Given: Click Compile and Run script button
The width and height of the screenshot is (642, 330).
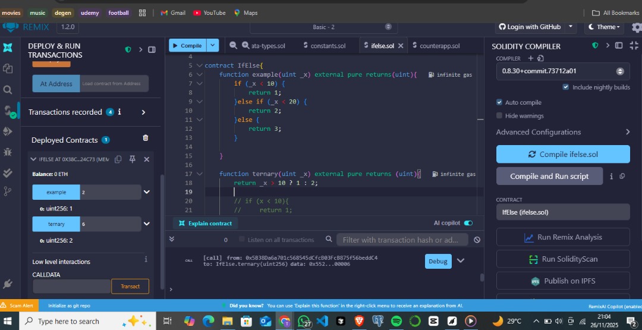Looking at the screenshot, I should click(x=549, y=176).
